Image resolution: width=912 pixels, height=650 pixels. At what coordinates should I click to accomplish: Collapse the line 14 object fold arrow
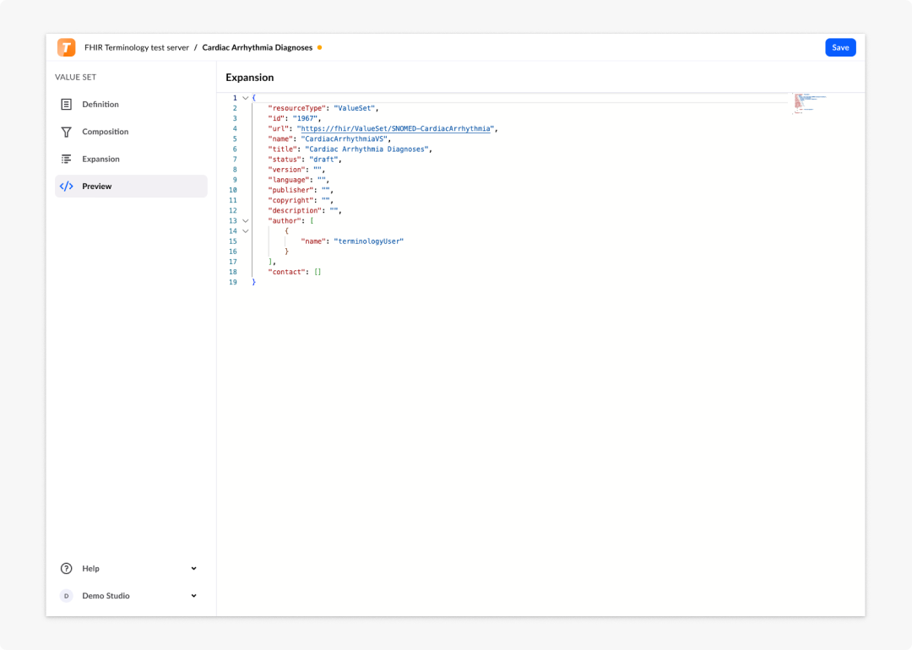246,230
